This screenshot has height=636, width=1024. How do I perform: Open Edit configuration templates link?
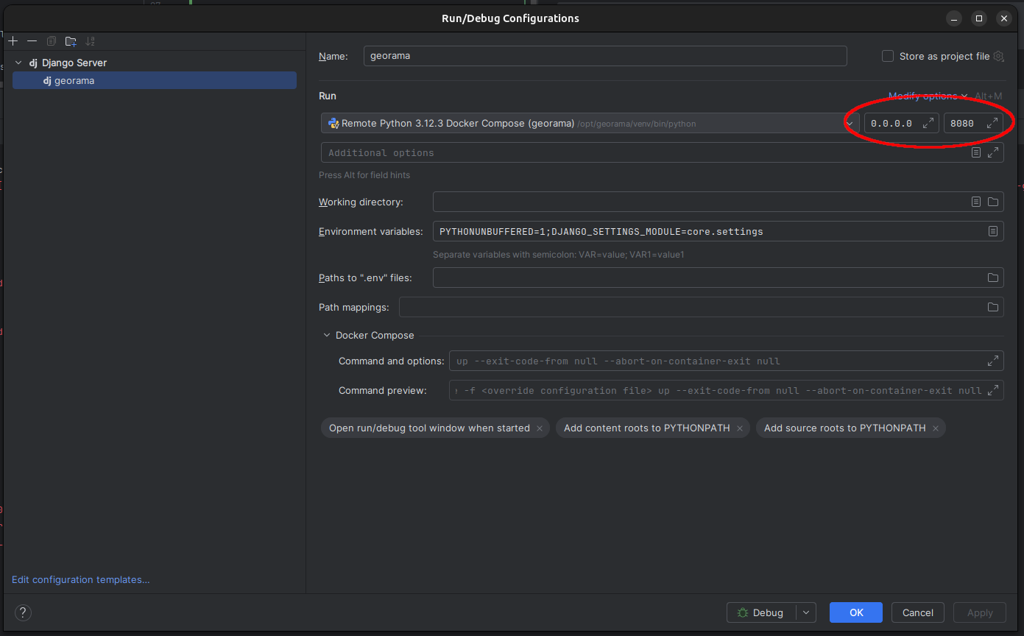[x=81, y=579]
